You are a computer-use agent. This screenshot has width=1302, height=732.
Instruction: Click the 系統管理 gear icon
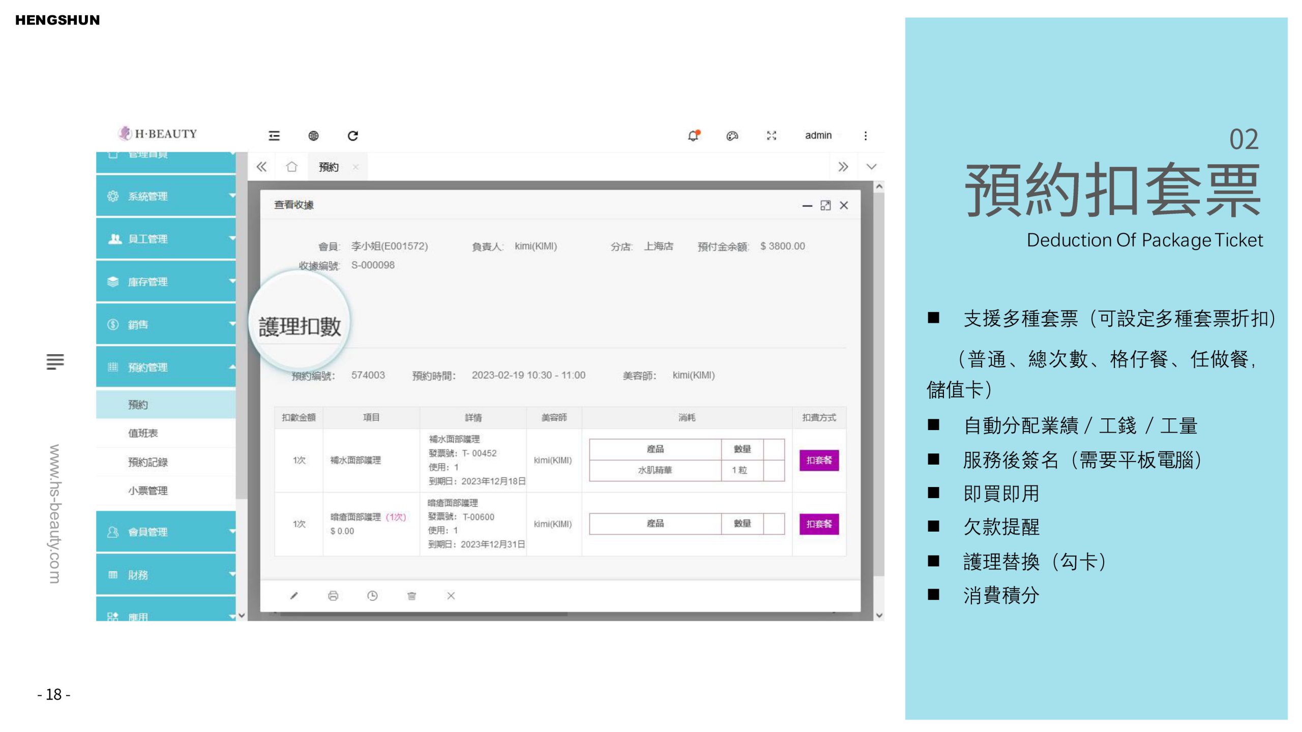[x=113, y=196]
